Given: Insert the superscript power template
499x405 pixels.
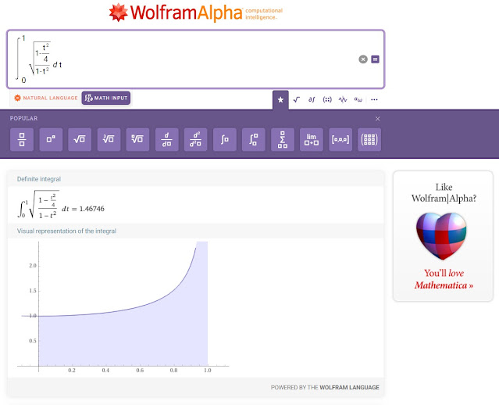Looking at the screenshot, I should coord(51,139).
